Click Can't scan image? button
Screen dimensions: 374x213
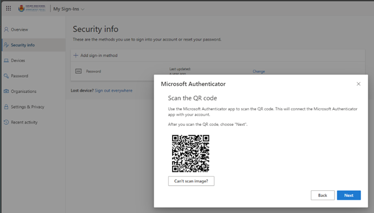click(x=191, y=181)
